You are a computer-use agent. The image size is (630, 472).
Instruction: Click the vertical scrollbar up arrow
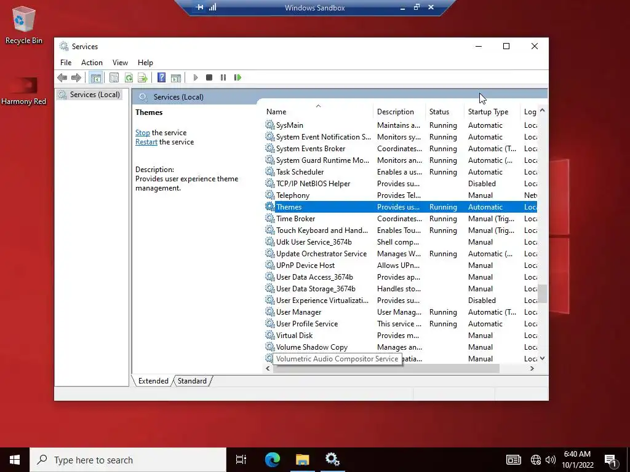click(543, 111)
